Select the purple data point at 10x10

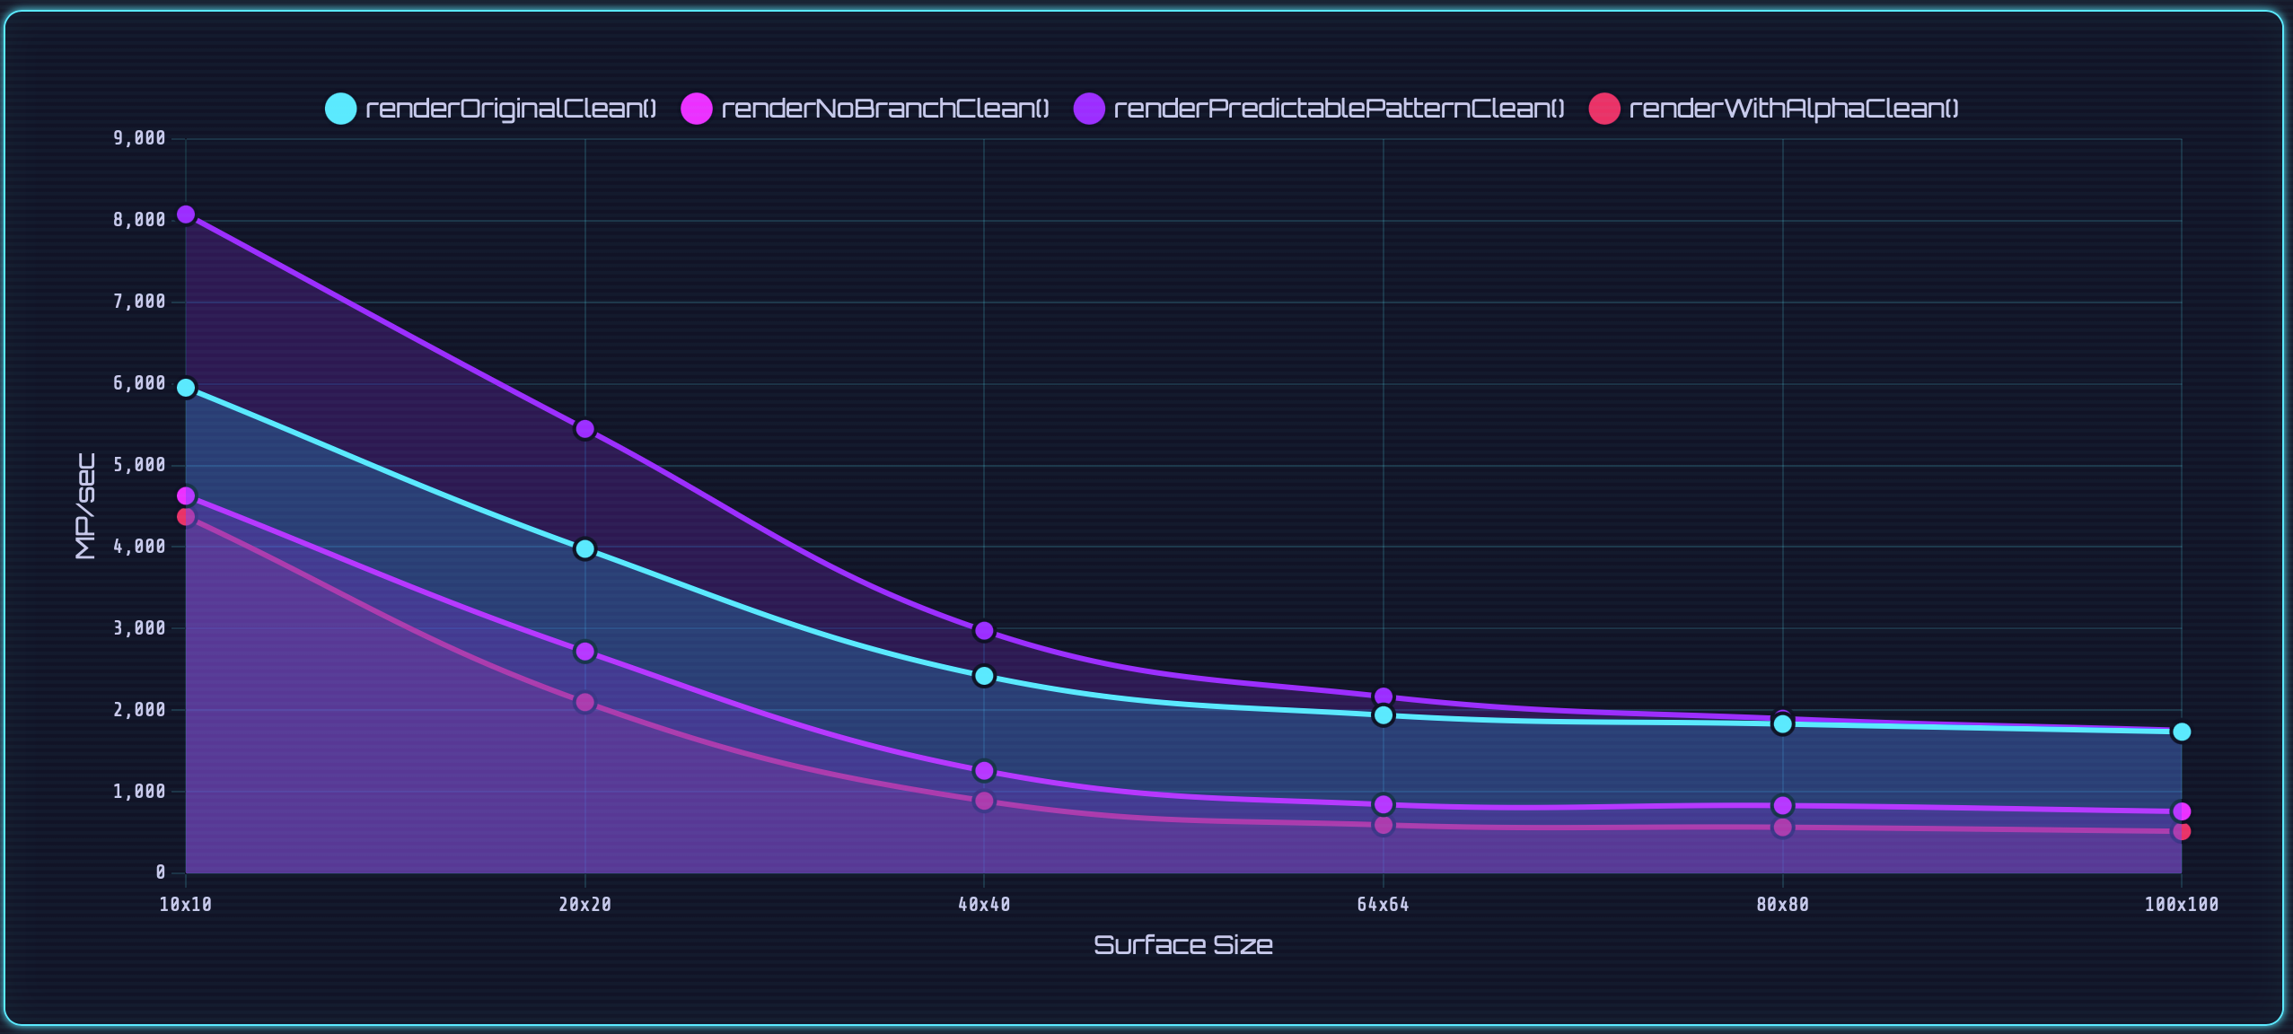(186, 214)
